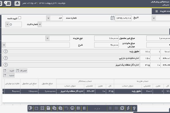Open the calendar date picker icon
The width and height of the screenshot is (170, 113).
coord(112,18)
